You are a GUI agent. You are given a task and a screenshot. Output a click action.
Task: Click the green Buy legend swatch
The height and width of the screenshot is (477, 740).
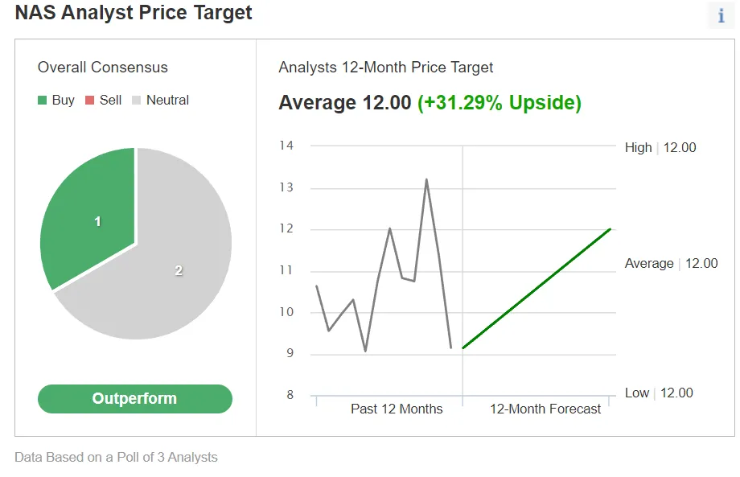pyautogui.click(x=43, y=101)
